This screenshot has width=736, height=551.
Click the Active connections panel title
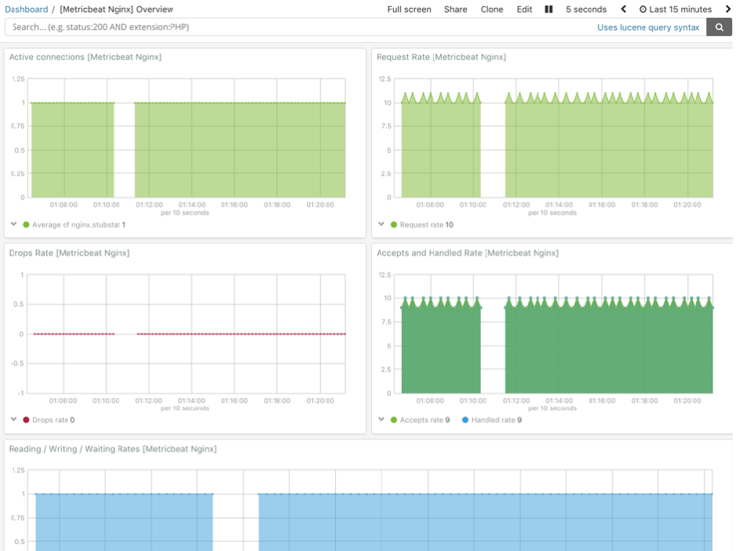[x=85, y=57]
